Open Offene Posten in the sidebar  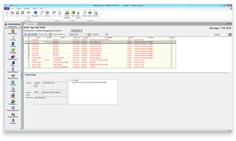[13, 77]
